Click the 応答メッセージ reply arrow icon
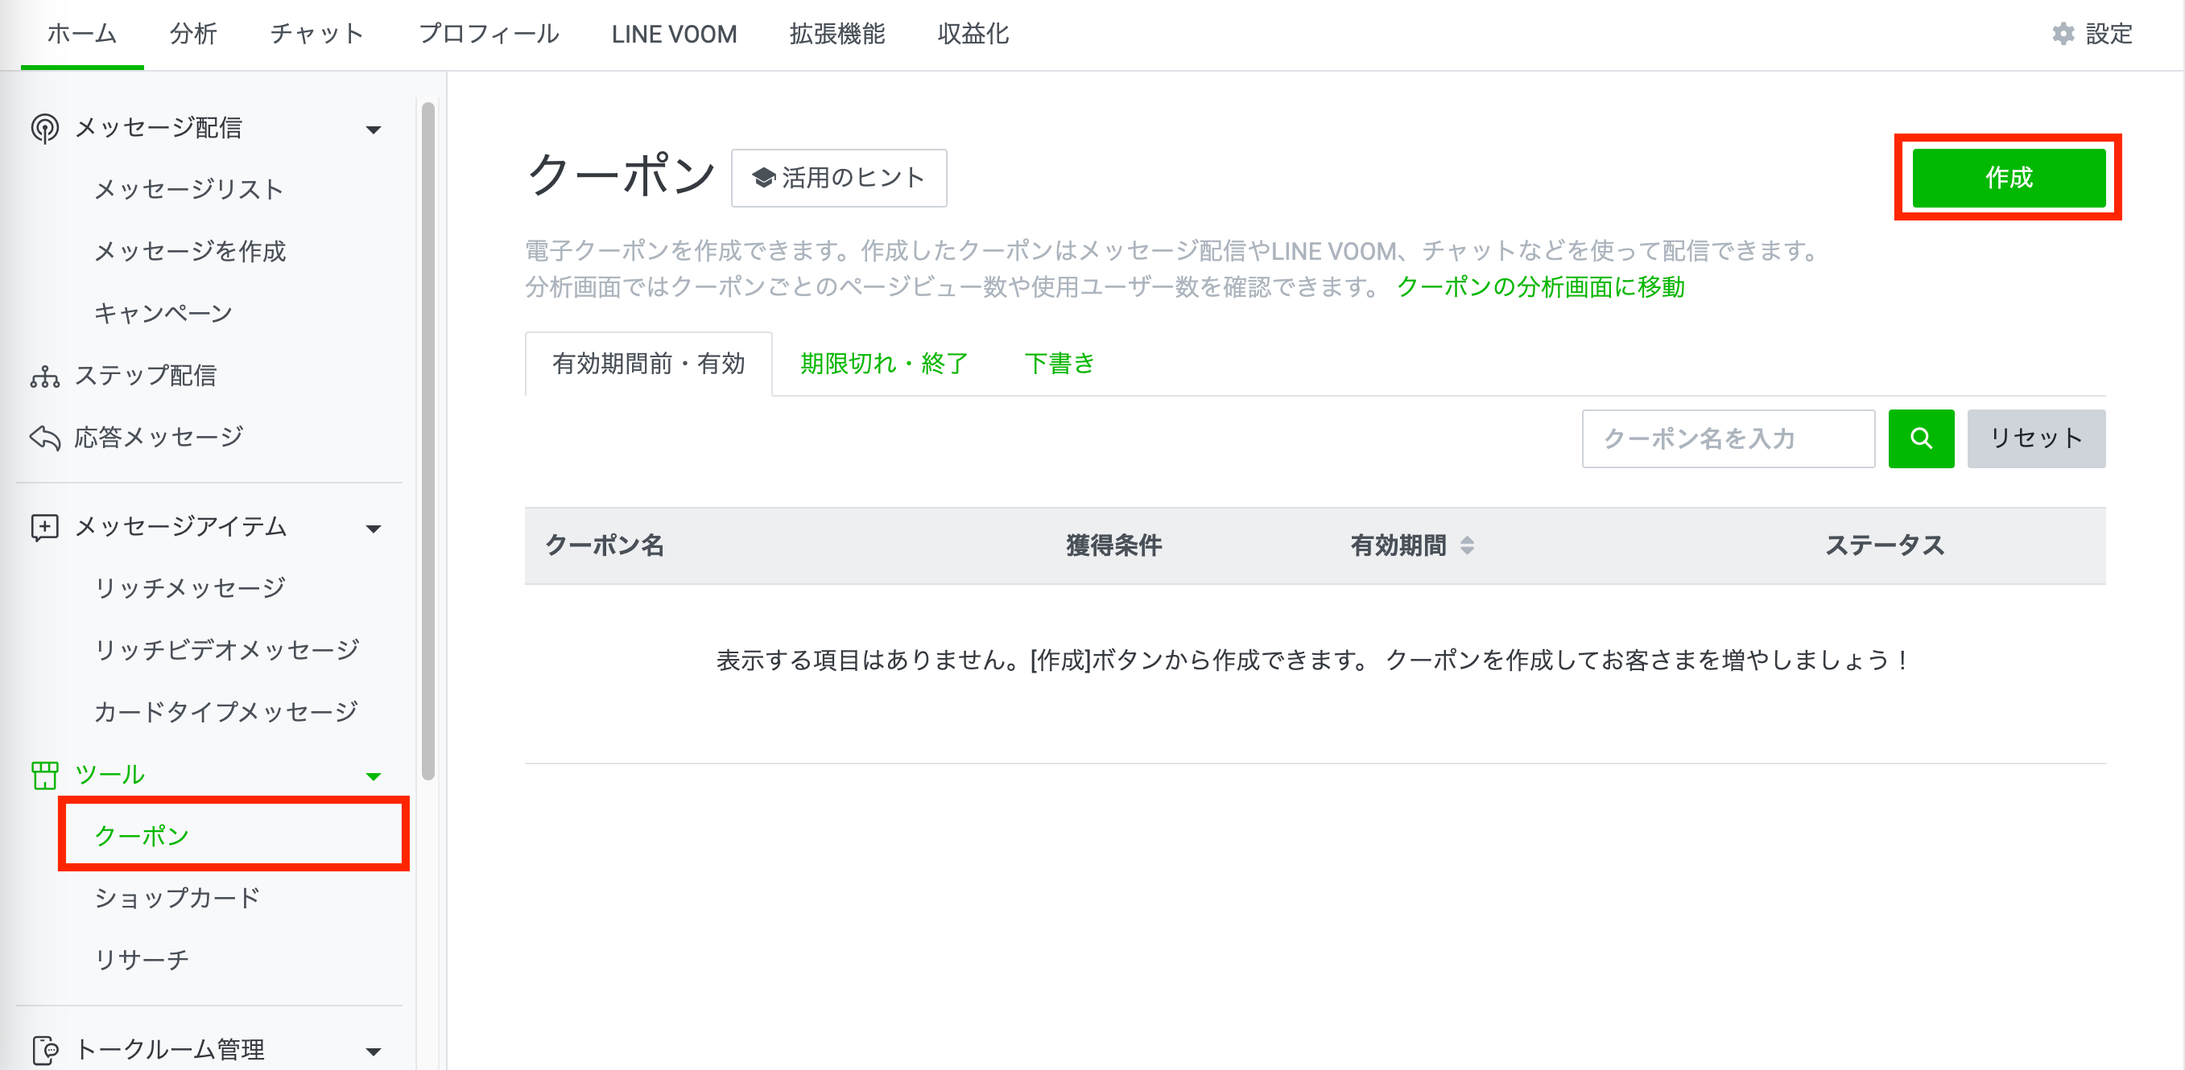Viewport: 2185px width, 1070px height. (45, 438)
